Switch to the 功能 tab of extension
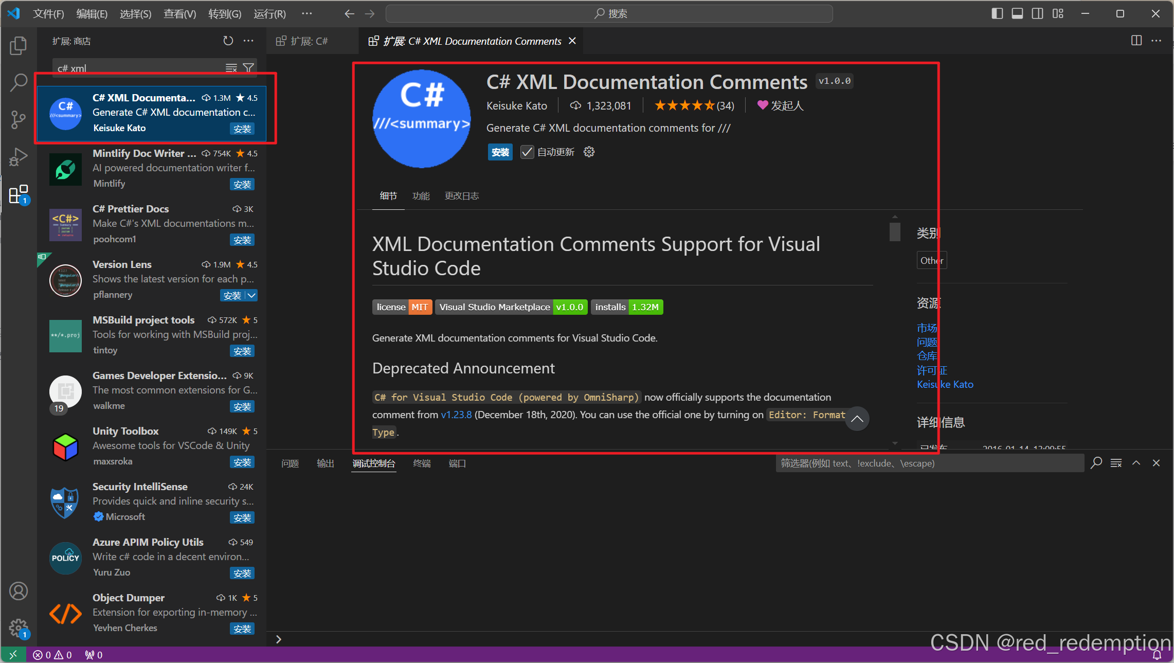The height and width of the screenshot is (663, 1174). coord(421,196)
